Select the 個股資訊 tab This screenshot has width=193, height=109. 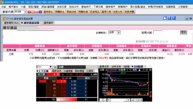[57, 71]
